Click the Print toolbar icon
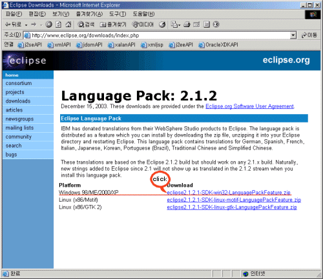This screenshot has height=279, width=323. pos(187,24)
